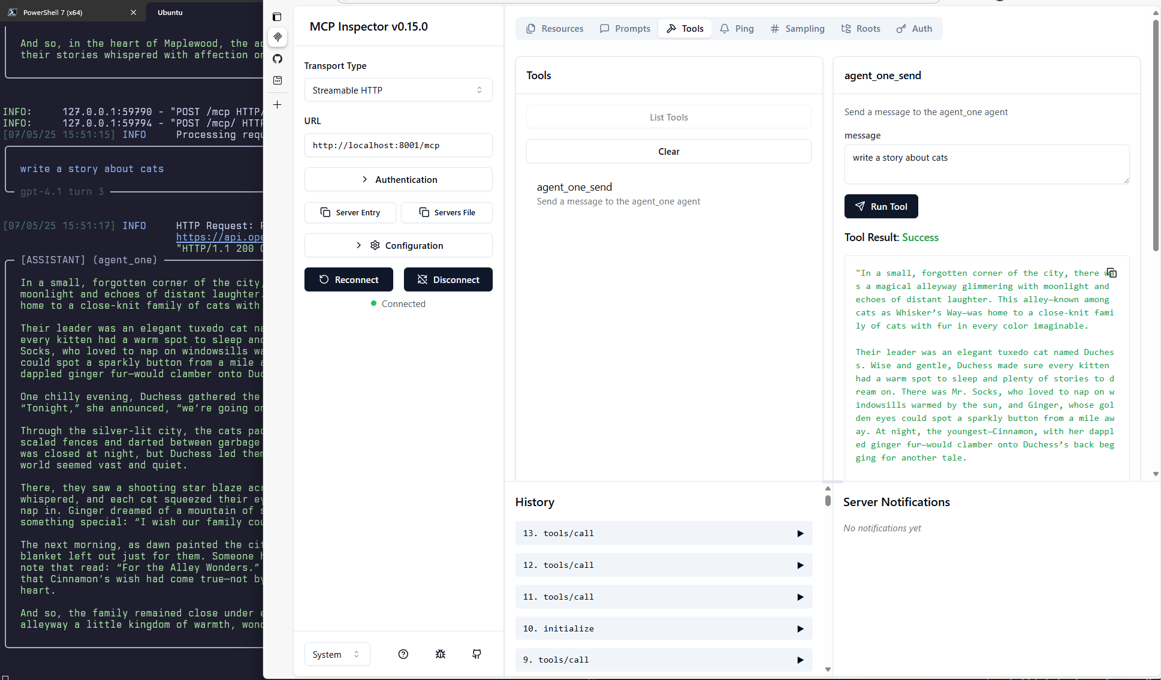Click the GitHub icon at the bottom bar

coord(477,654)
